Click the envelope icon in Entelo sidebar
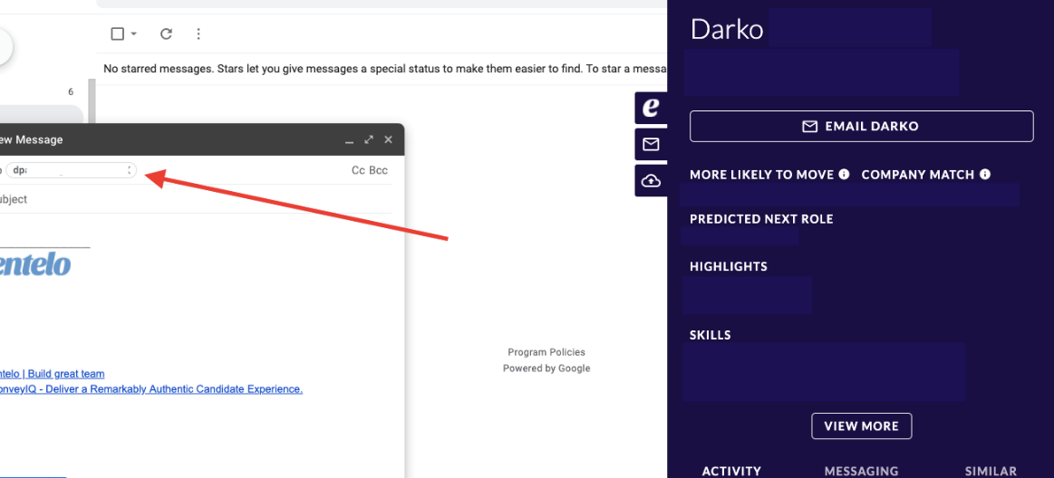 (x=651, y=144)
